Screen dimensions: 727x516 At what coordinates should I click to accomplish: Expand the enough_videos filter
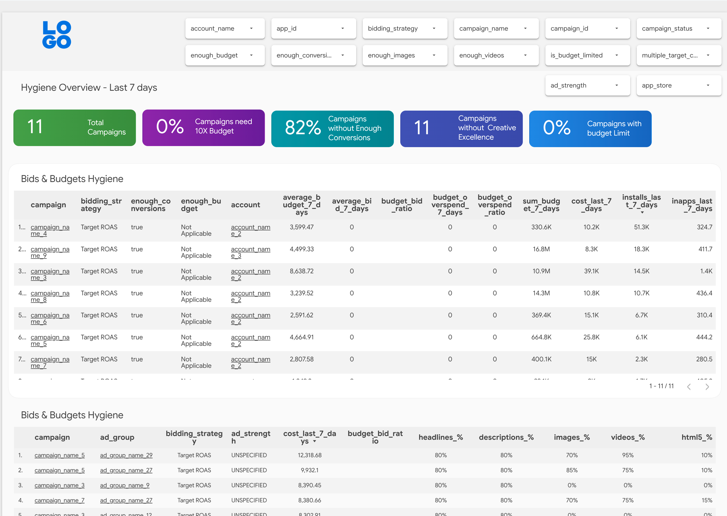496,55
